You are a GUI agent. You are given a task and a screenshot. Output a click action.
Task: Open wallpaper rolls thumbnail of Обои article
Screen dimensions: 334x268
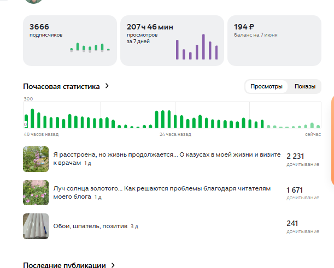36,226
